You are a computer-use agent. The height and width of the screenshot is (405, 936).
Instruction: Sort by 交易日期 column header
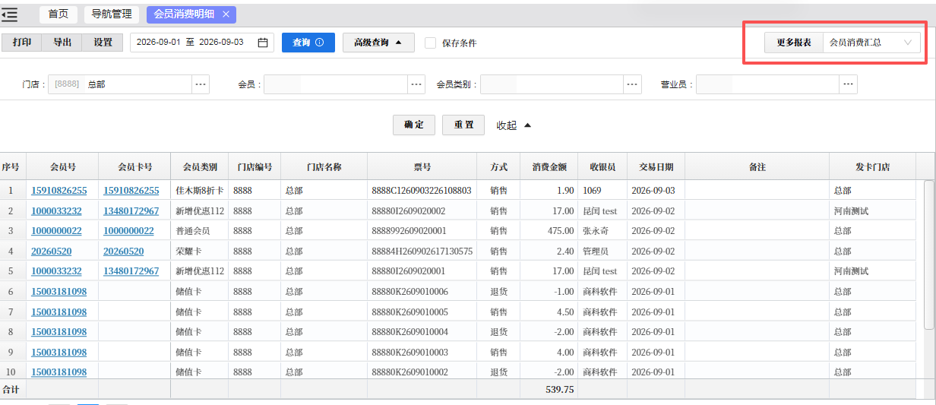[x=656, y=166]
